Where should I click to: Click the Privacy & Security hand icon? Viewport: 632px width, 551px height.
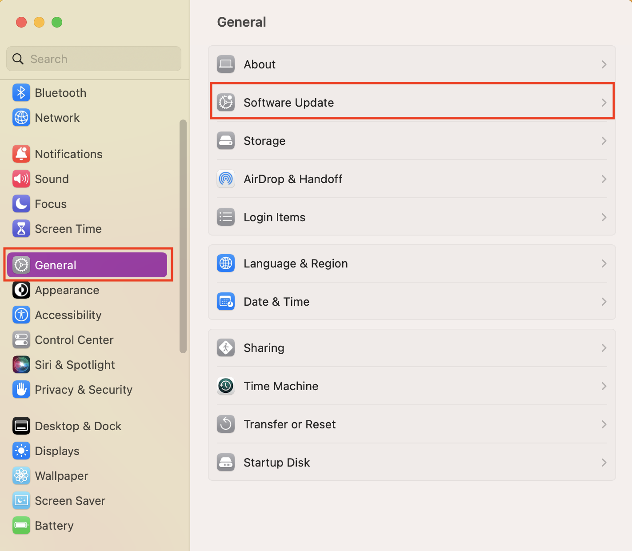(21, 389)
